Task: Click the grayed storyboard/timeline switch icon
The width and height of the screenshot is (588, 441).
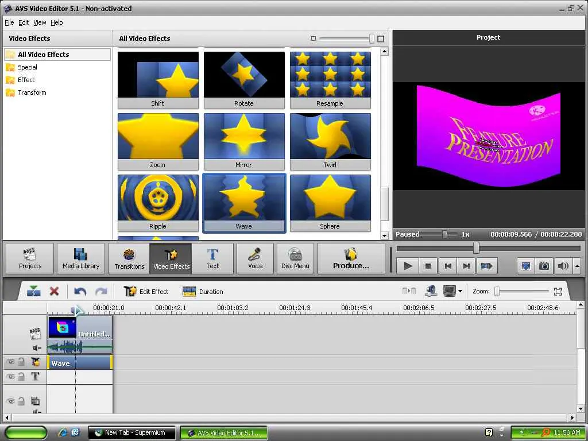Action: [x=409, y=291]
